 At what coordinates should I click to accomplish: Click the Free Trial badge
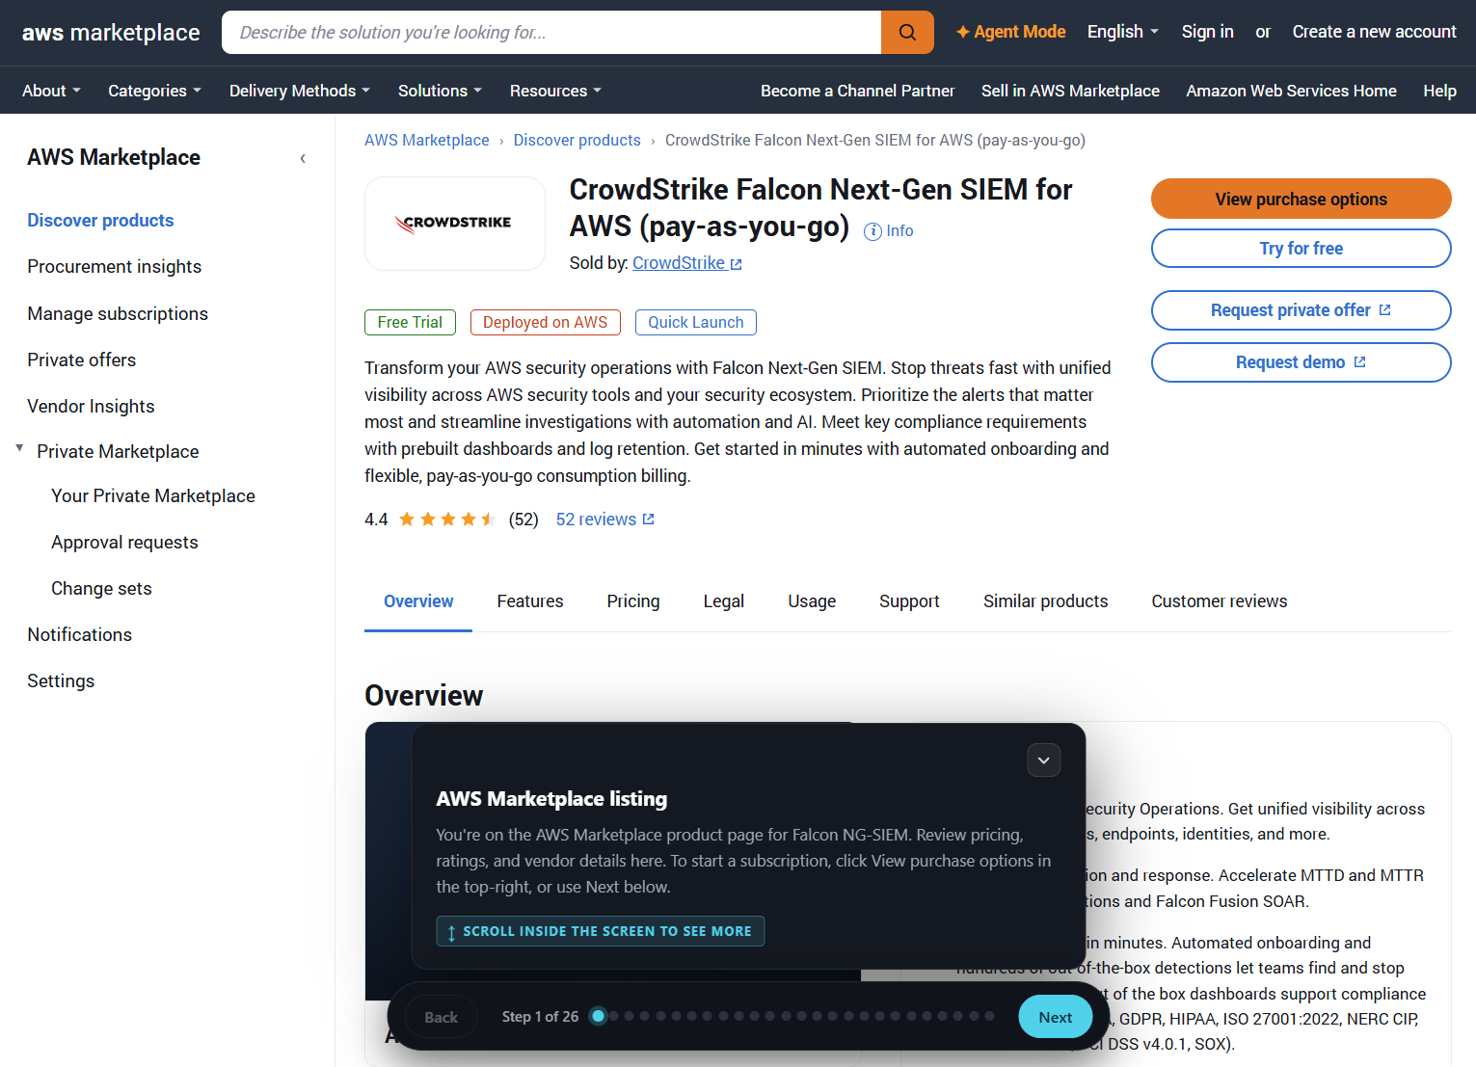pyautogui.click(x=410, y=322)
